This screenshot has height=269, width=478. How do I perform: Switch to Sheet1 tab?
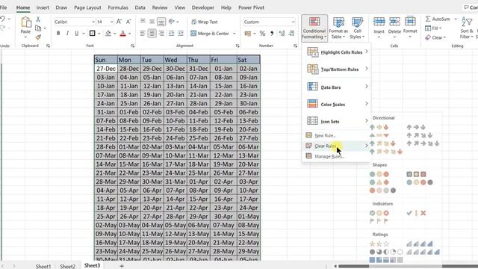tap(43, 266)
